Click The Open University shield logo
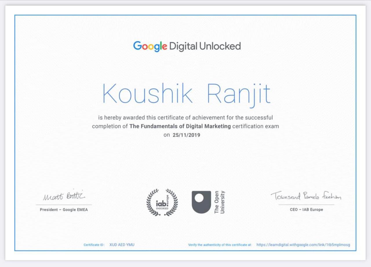 (201, 202)
